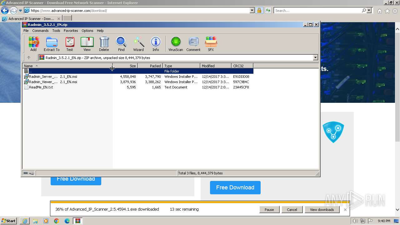
Task: Sort list by CRC32 column header
Action: coord(242,66)
